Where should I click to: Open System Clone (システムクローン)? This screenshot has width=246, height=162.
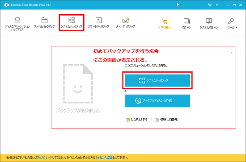click(209, 24)
